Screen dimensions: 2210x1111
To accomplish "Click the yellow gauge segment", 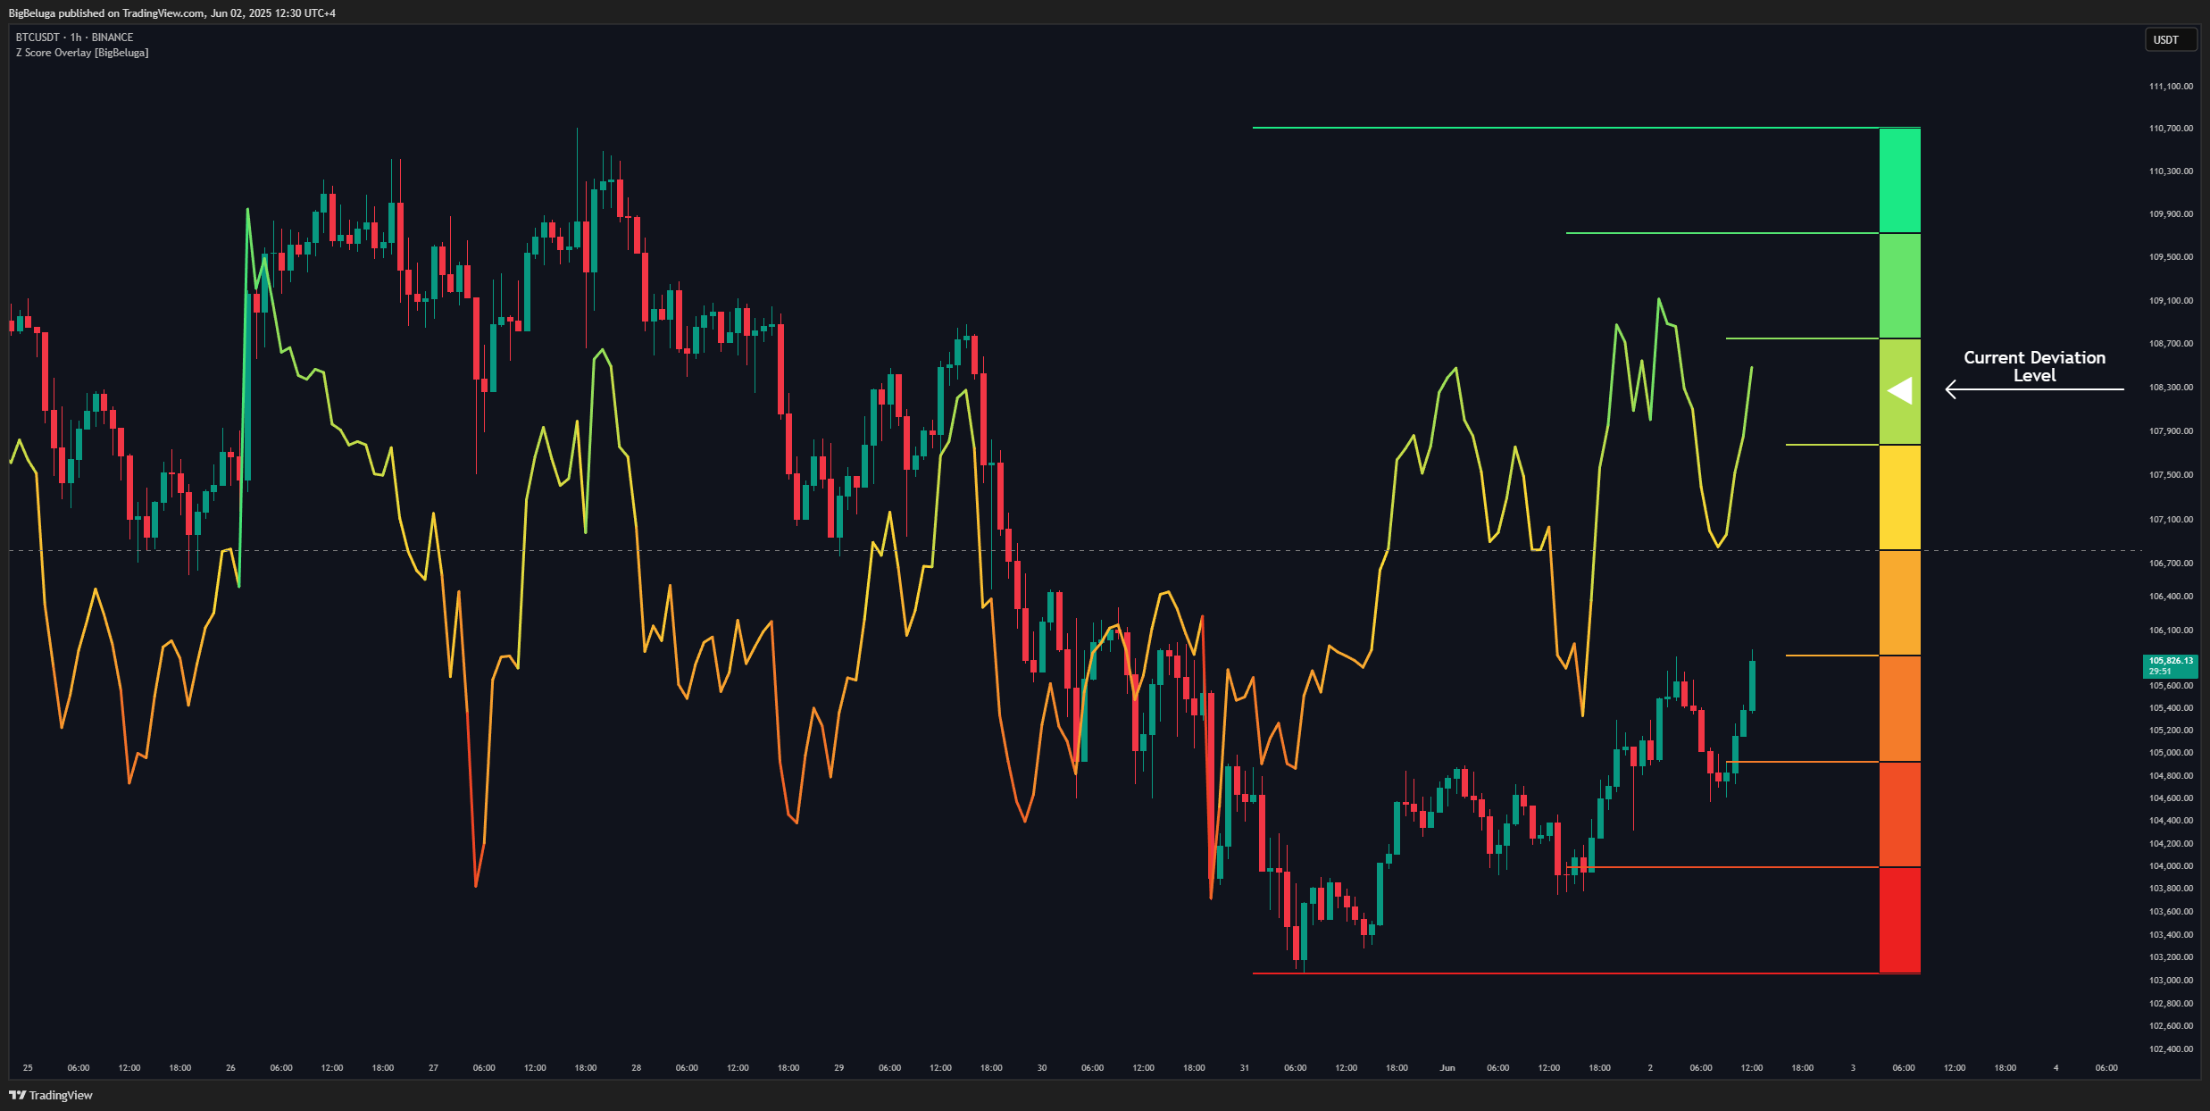I will point(1899,497).
